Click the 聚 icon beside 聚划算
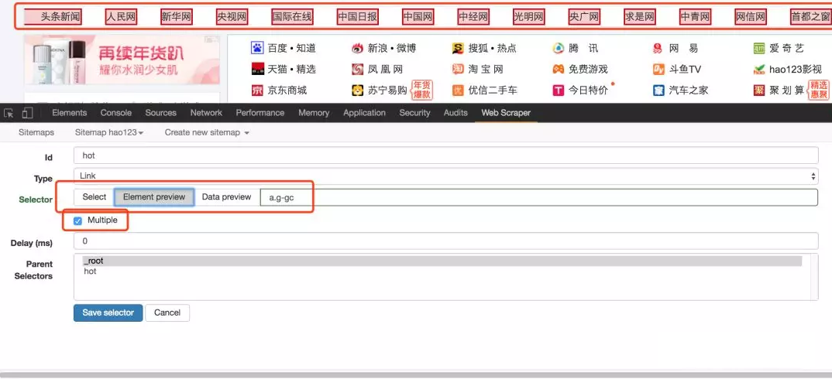 click(758, 90)
